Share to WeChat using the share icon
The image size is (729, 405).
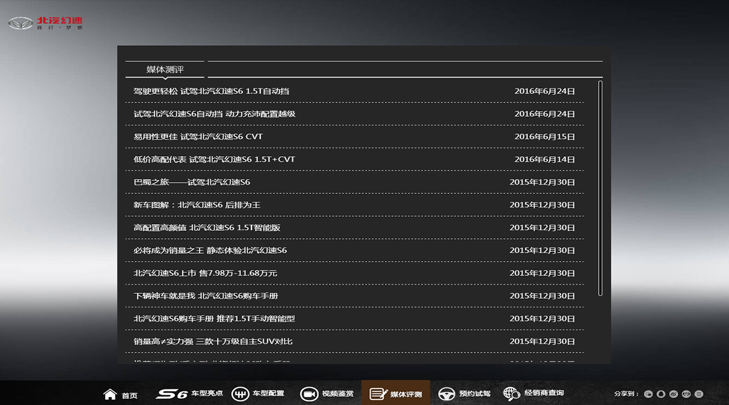pos(648,394)
